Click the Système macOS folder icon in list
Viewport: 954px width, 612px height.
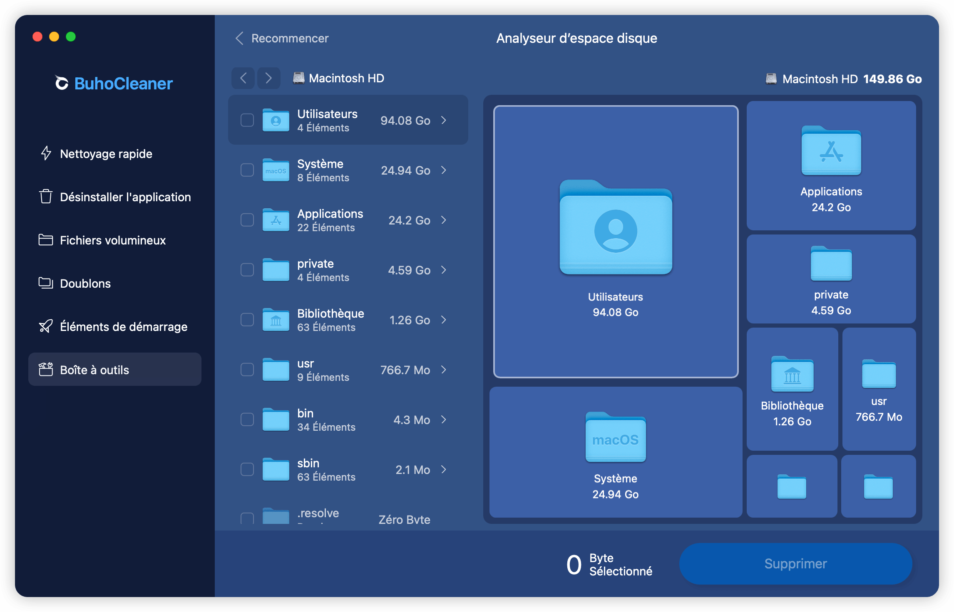276,170
